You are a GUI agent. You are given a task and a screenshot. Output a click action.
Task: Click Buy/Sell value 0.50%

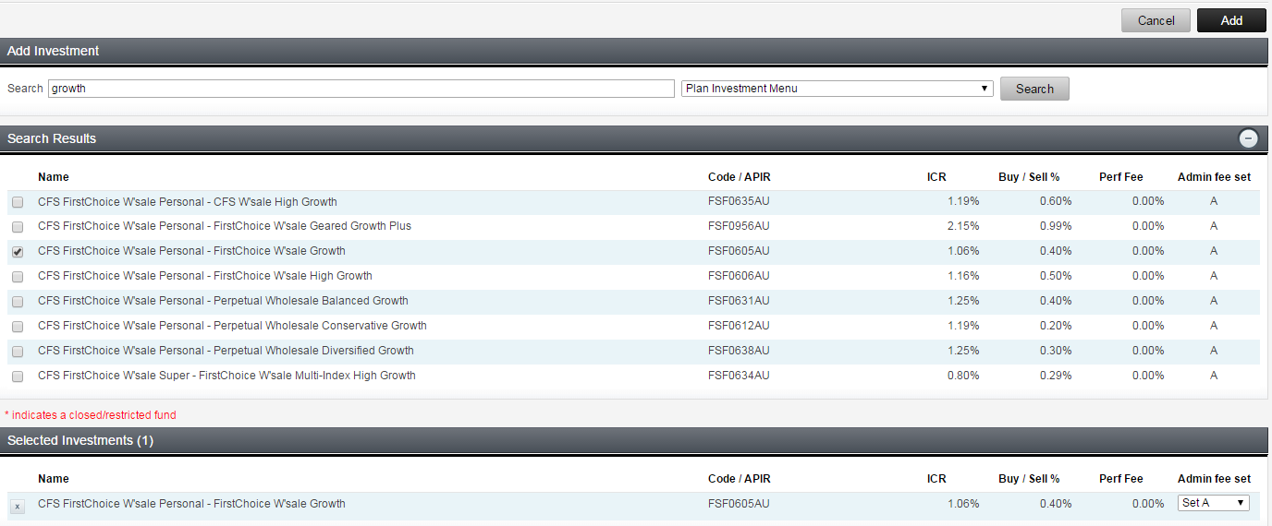click(x=1056, y=276)
